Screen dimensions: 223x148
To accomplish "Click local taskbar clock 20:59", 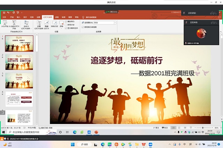I will point(212,145).
